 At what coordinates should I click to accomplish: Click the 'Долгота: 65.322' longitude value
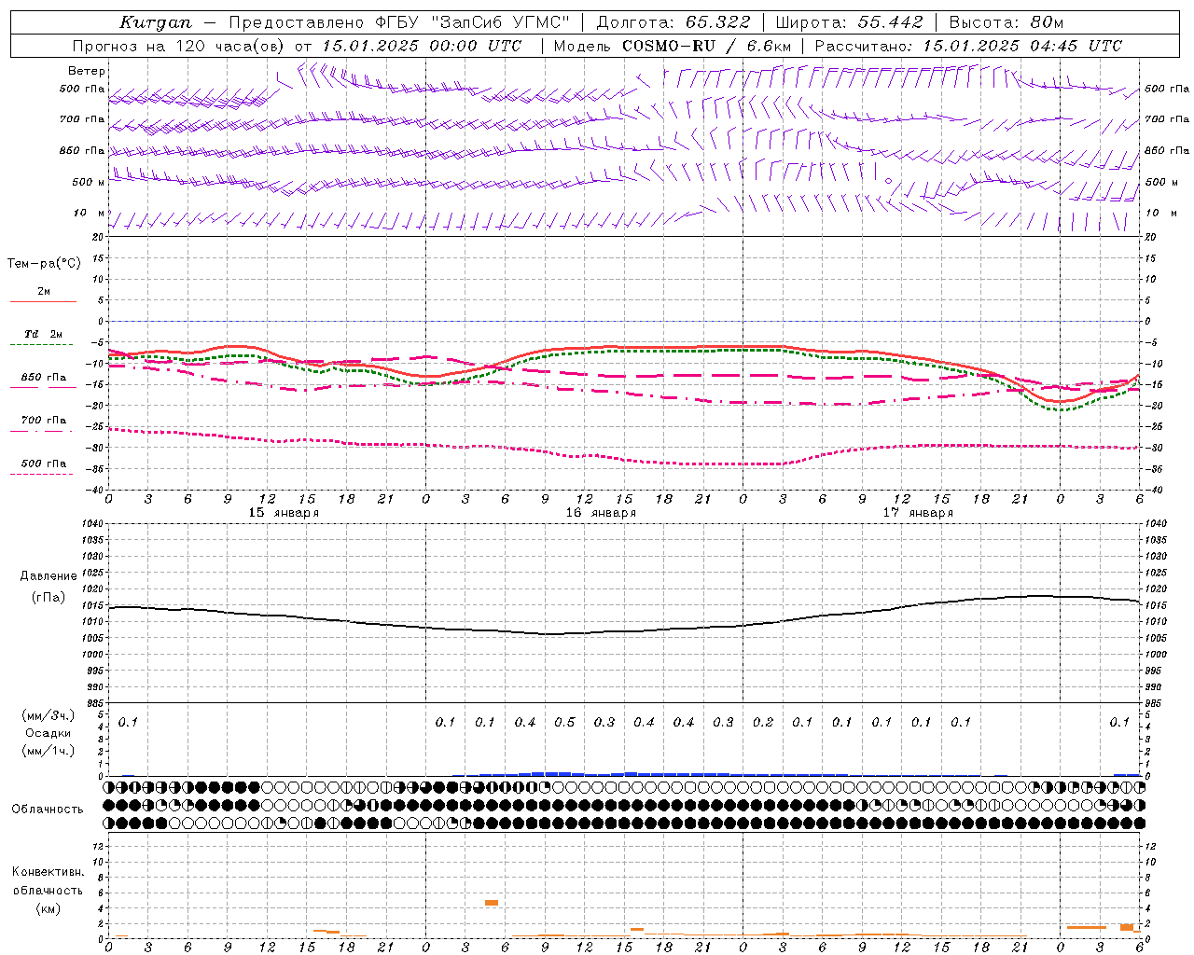673,22
